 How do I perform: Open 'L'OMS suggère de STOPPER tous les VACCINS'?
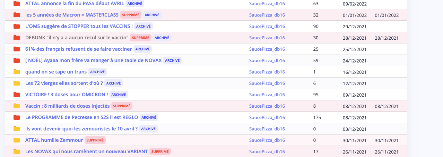pyautogui.click(x=79, y=26)
